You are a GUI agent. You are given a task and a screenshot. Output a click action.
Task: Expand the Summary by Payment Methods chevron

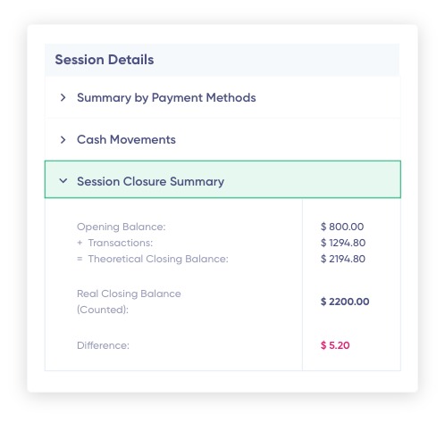point(63,97)
